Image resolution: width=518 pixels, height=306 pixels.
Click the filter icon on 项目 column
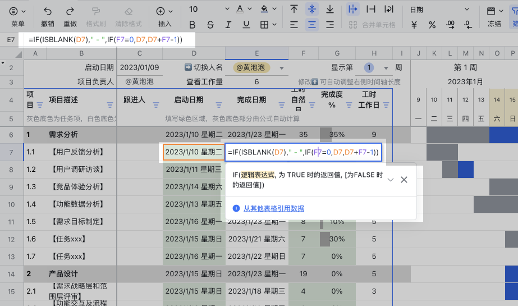click(x=40, y=105)
